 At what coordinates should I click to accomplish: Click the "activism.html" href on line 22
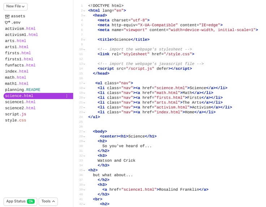(172, 107)
